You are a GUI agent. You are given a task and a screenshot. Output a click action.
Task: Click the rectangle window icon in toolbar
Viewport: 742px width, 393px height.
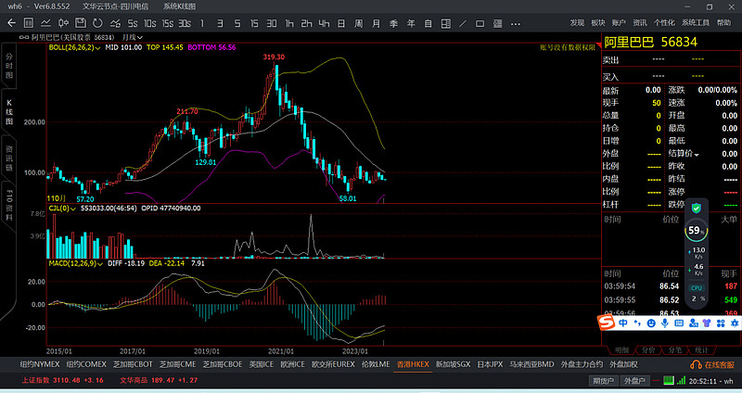[480, 23]
